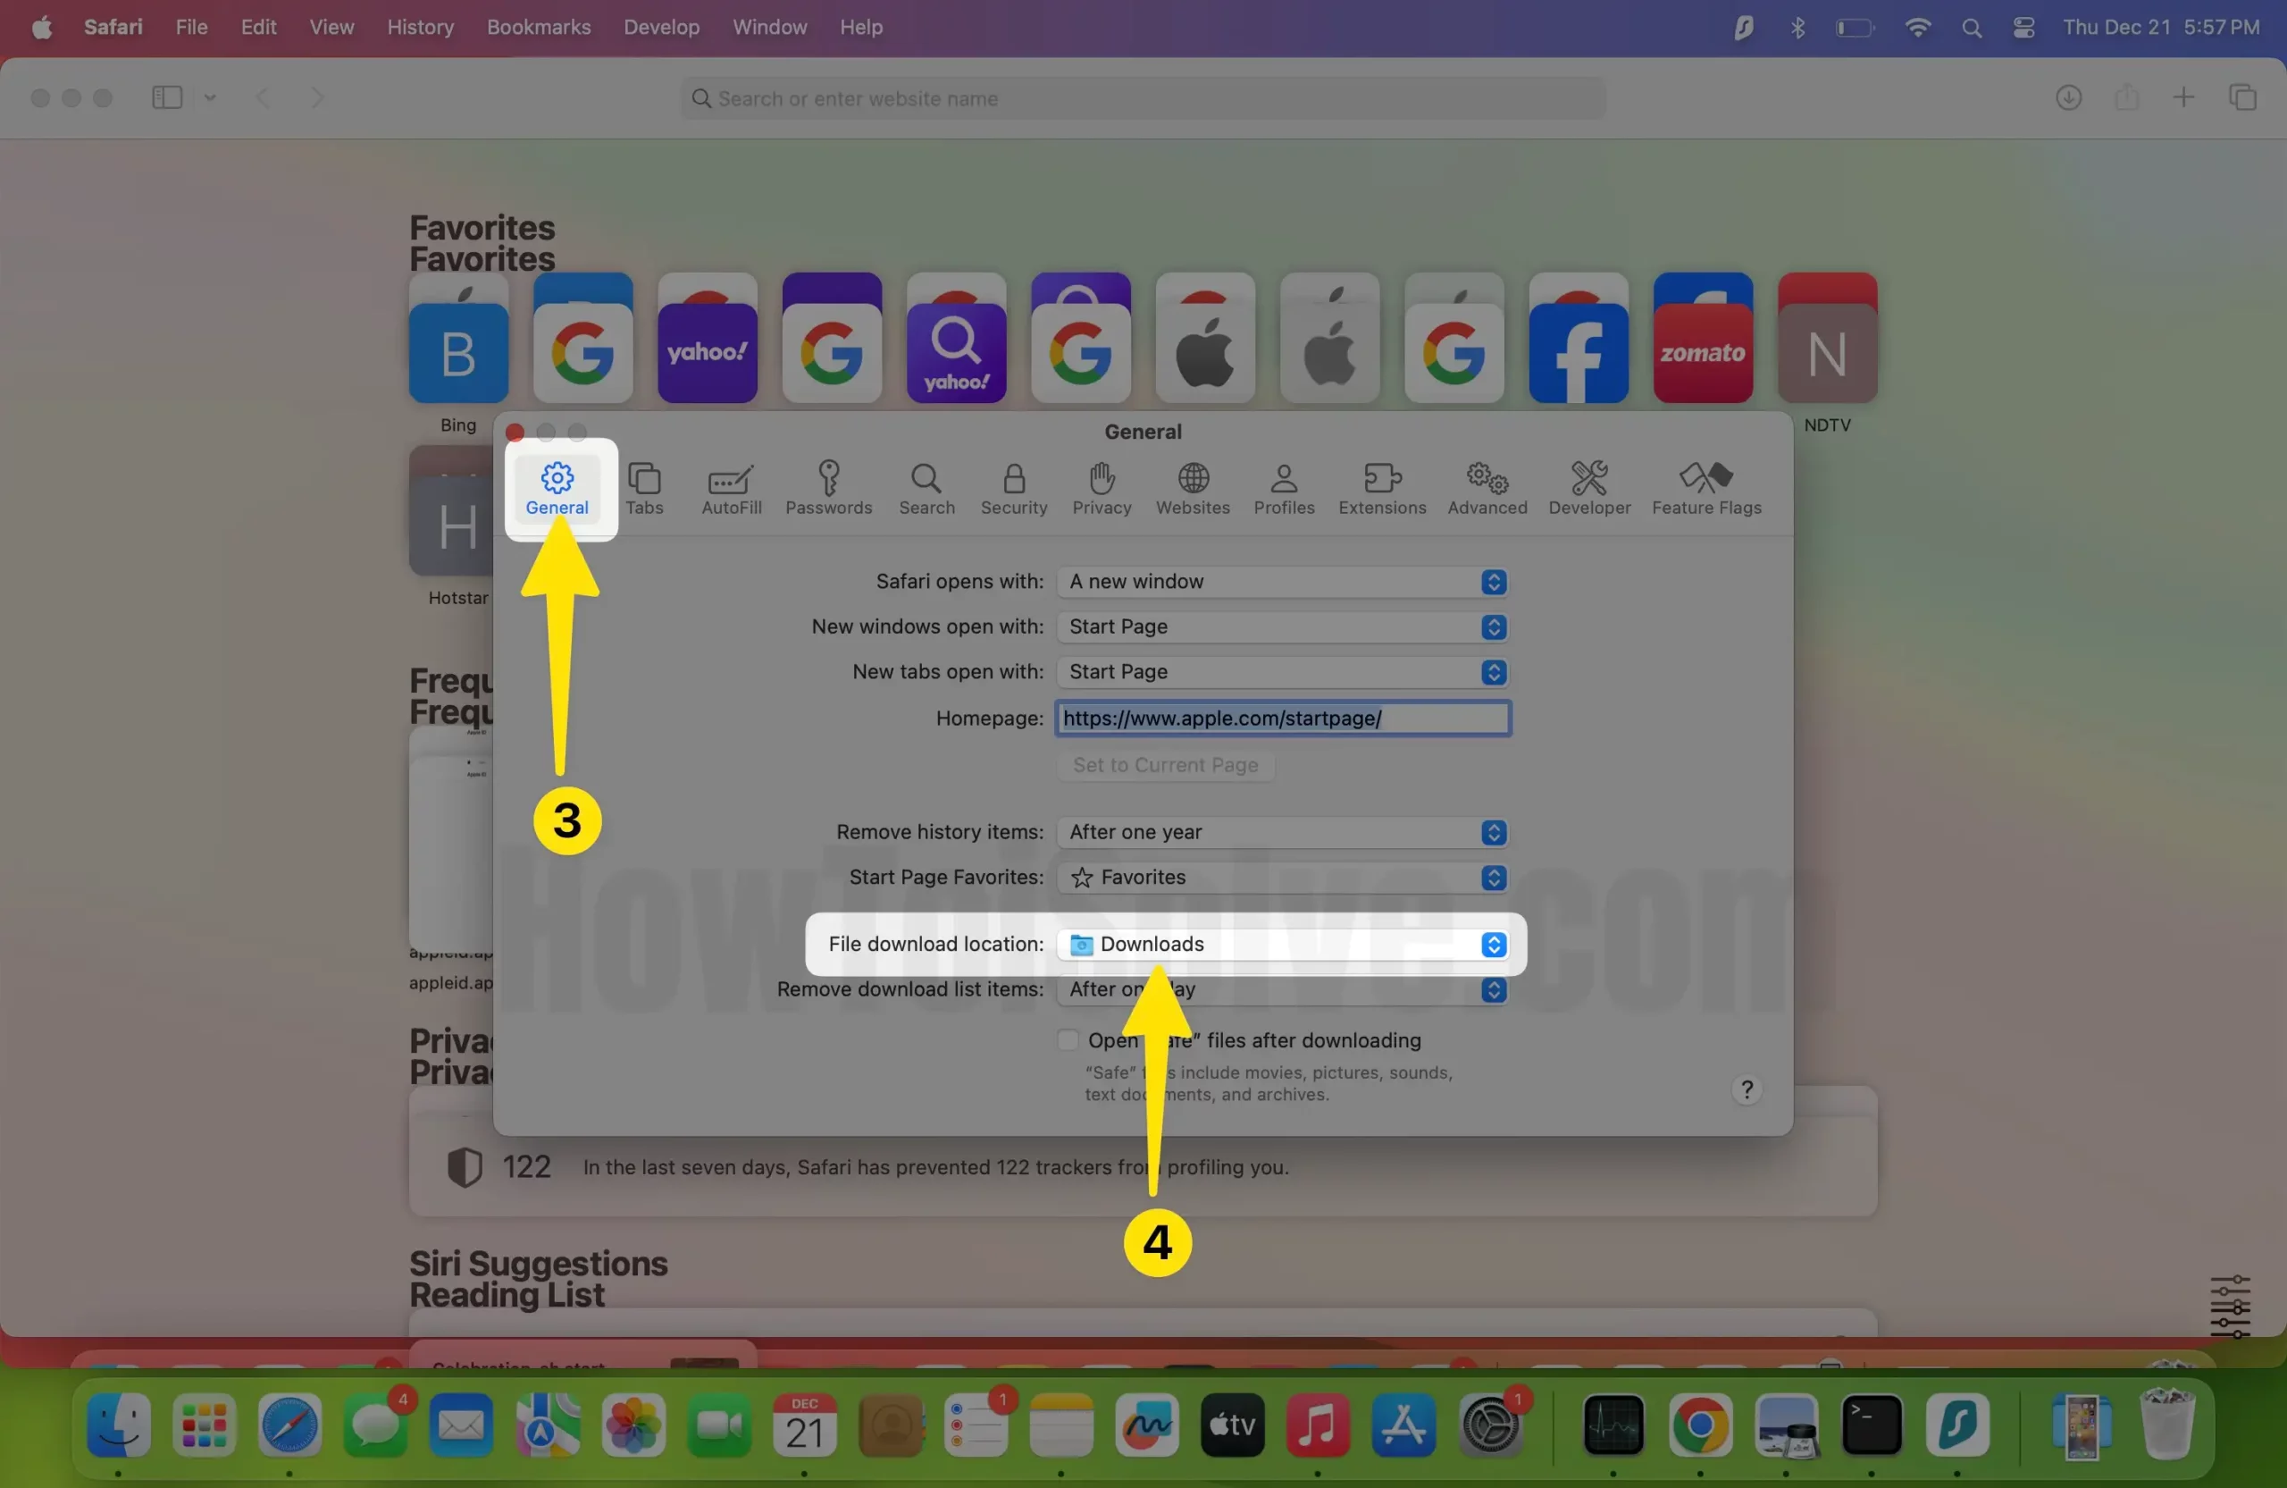Image resolution: width=2287 pixels, height=1488 pixels.
Task: Open the Hotstar favorite
Action: (x=453, y=525)
